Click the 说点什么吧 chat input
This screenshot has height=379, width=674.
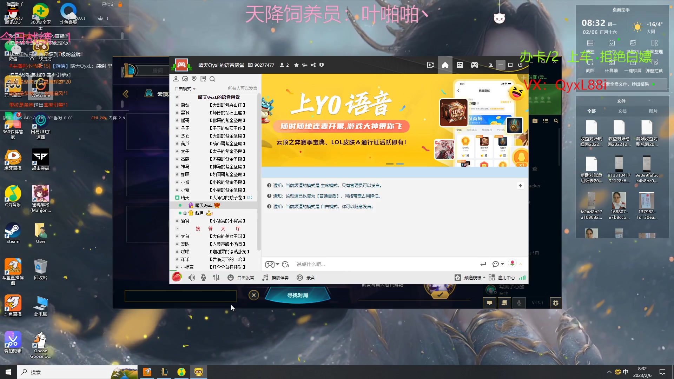(x=384, y=264)
